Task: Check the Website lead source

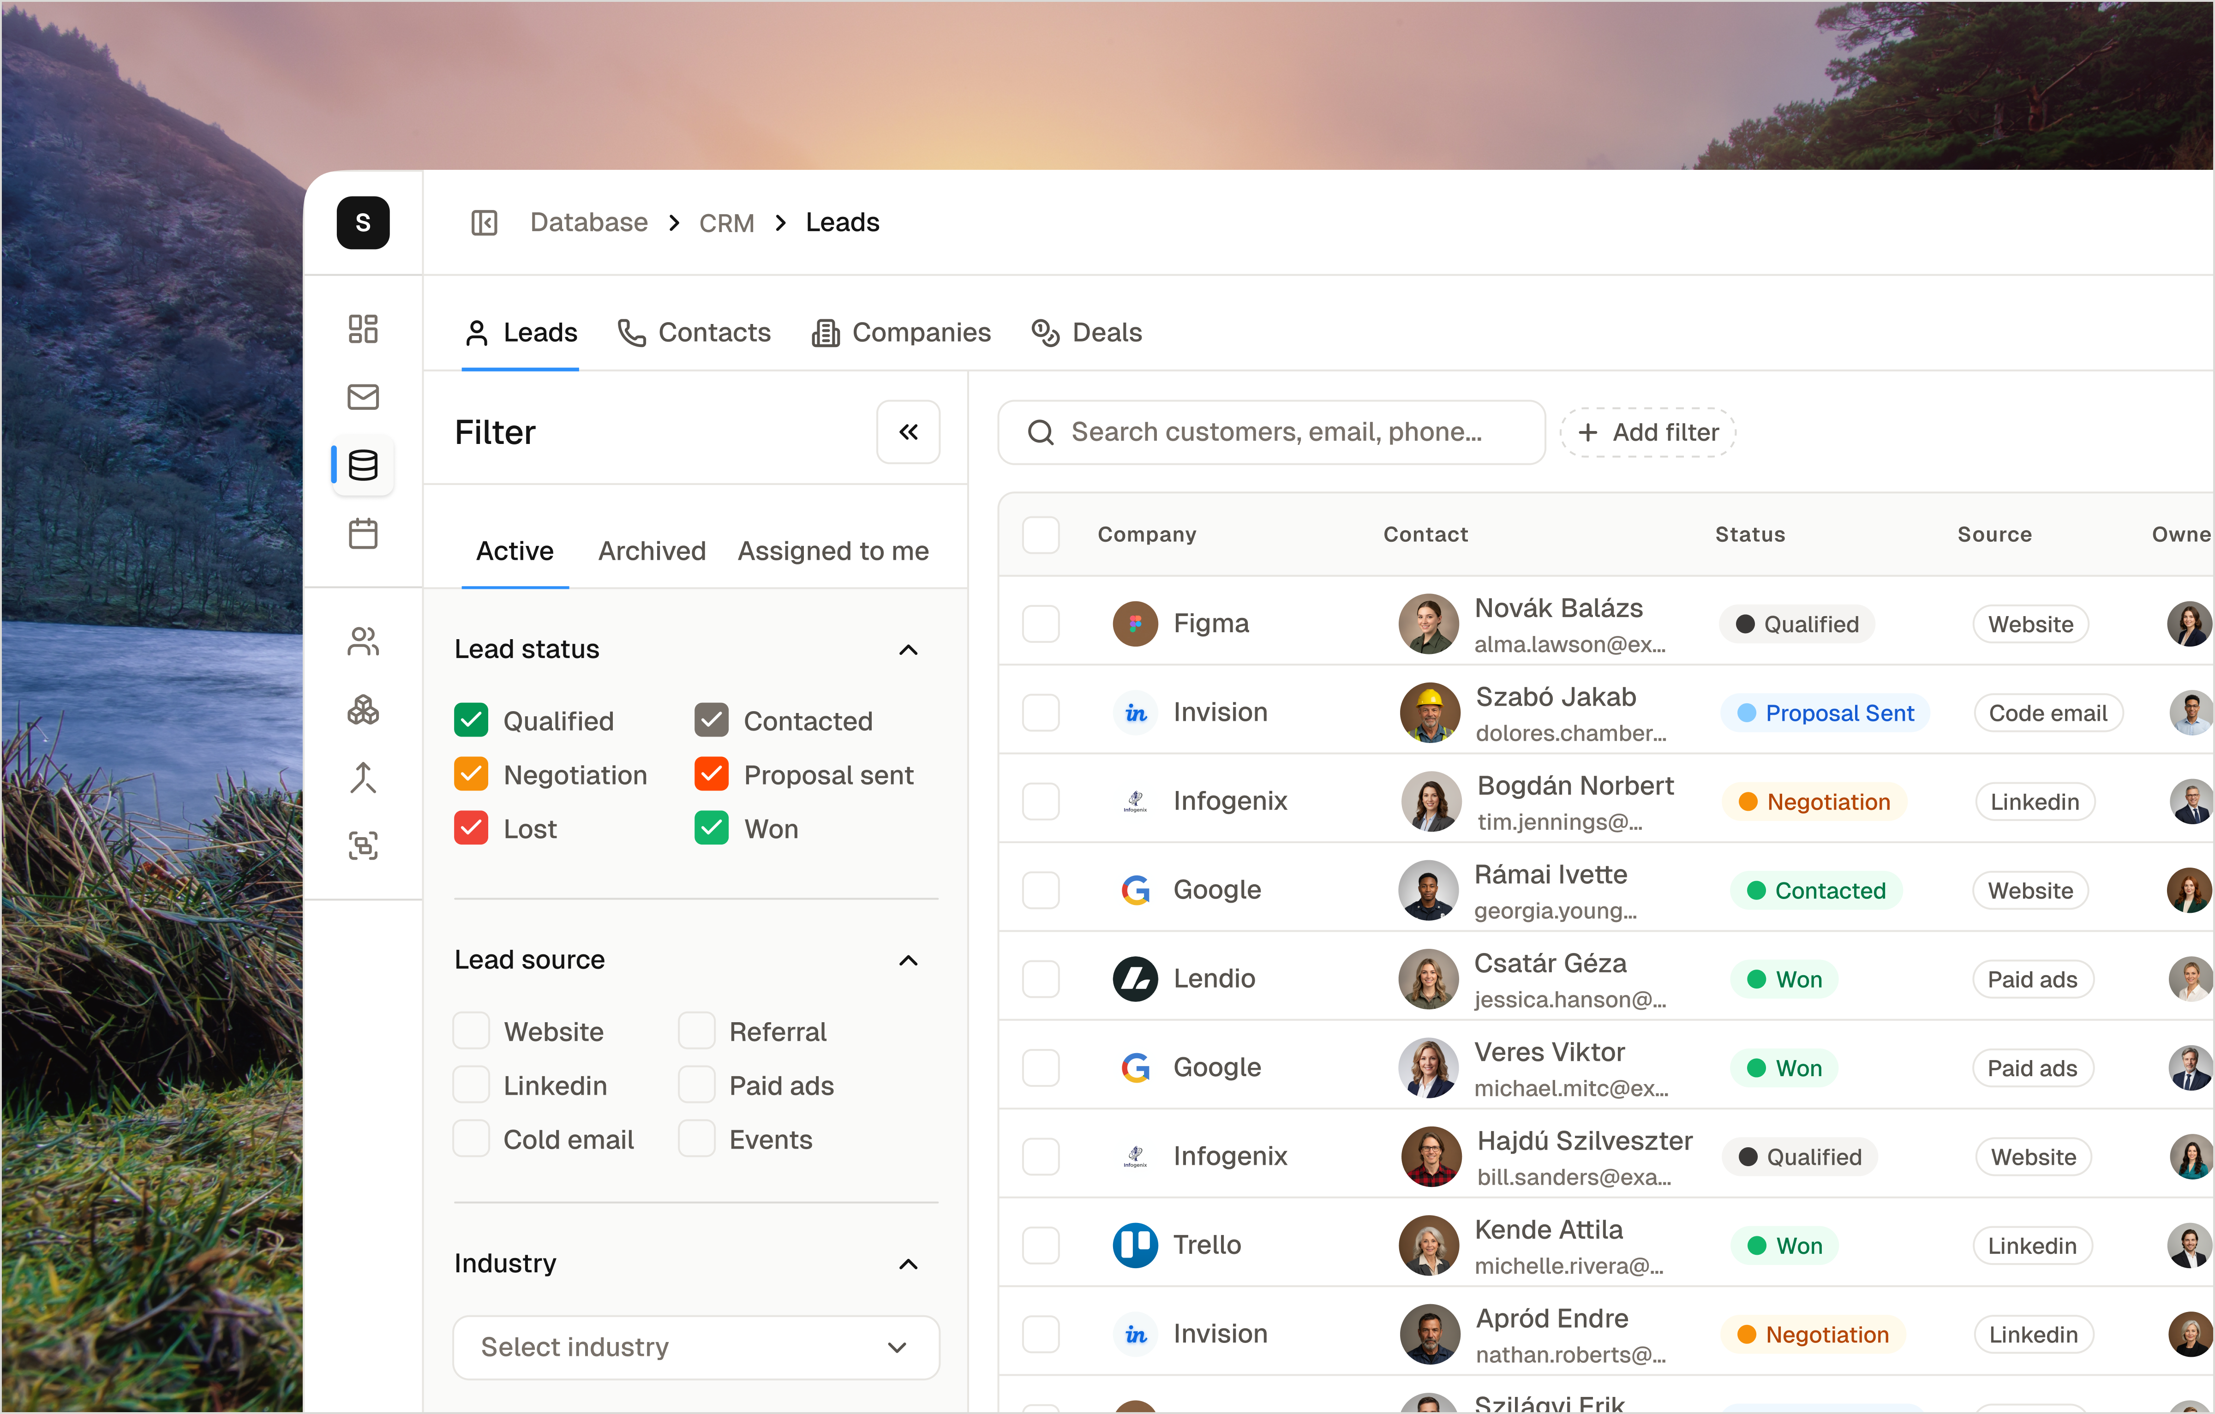Action: [471, 1031]
